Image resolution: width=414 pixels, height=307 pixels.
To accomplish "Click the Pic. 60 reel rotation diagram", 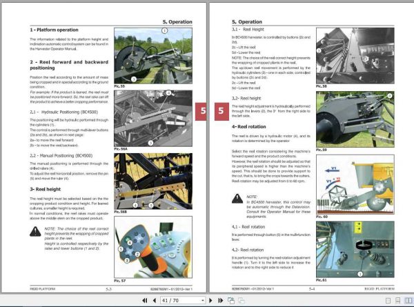I will pyautogui.click(x=355, y=184).
